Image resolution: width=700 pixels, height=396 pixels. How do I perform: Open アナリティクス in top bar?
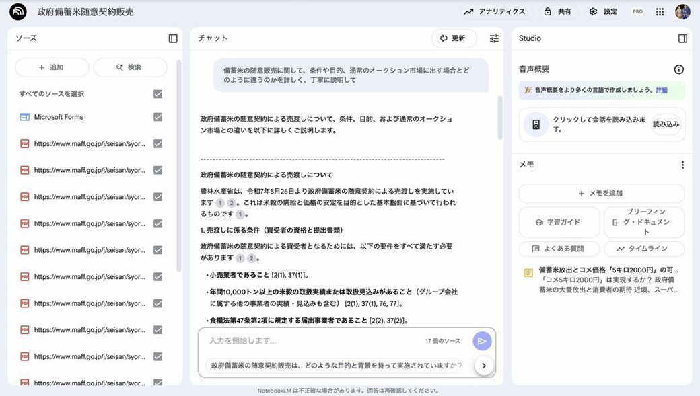495,11
